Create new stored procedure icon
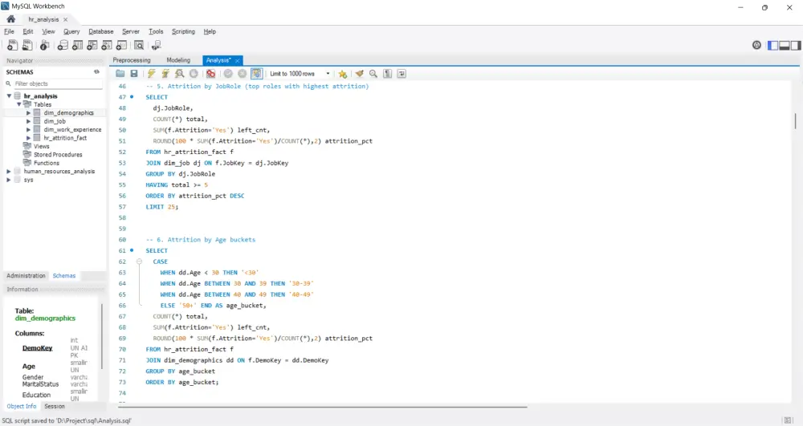The width and height of the screenshot is (803, 426). [x=107, y=46]
